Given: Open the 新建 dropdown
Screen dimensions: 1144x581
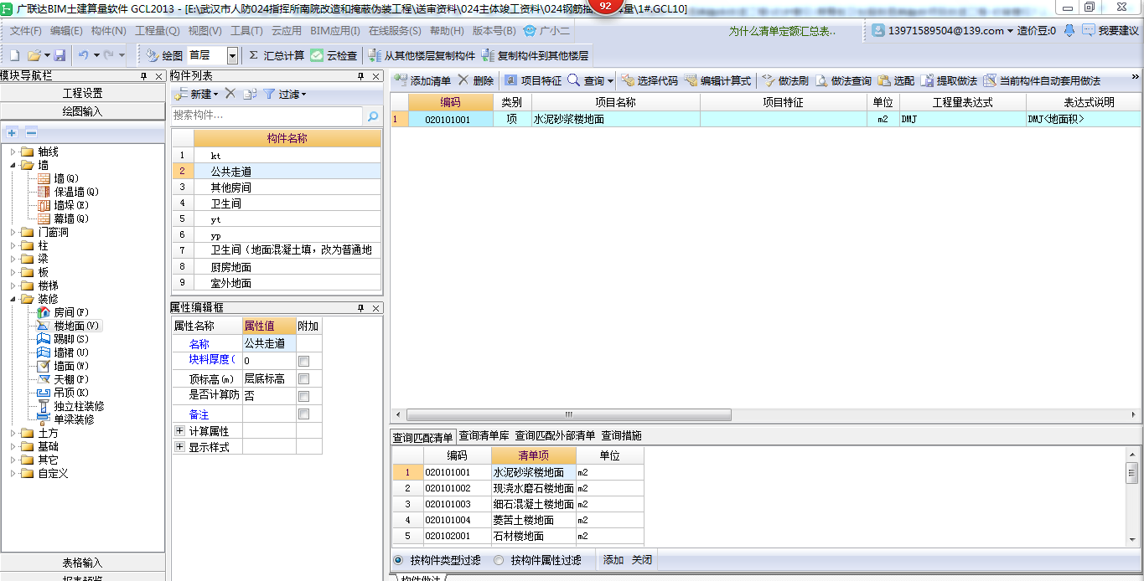Looking at the screenshot, I should [x=216, y=95].
